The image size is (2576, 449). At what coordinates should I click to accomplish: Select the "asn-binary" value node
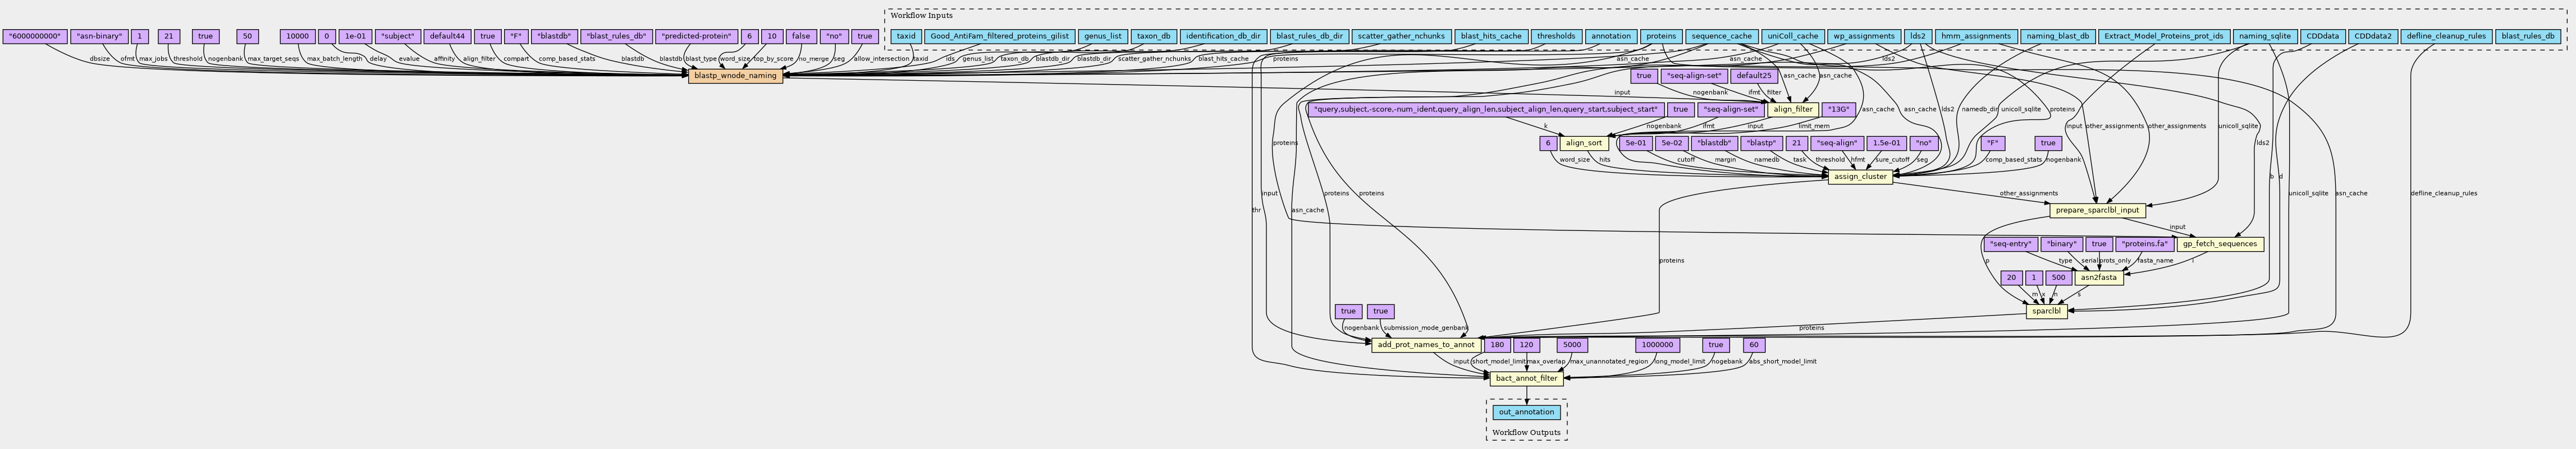click(100, 36)
